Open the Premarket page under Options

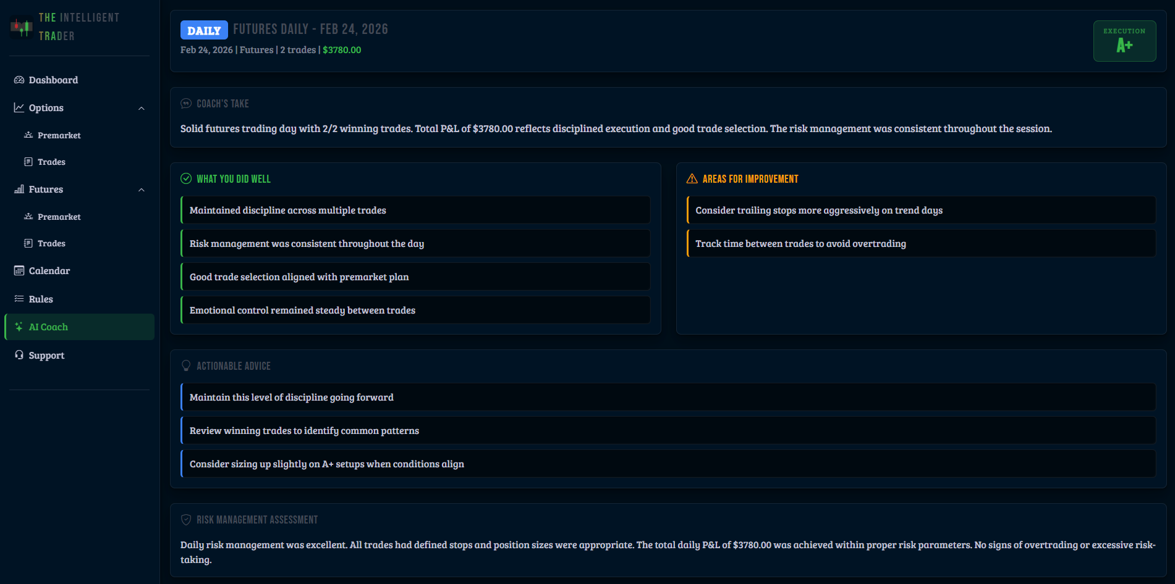(59, 135)
